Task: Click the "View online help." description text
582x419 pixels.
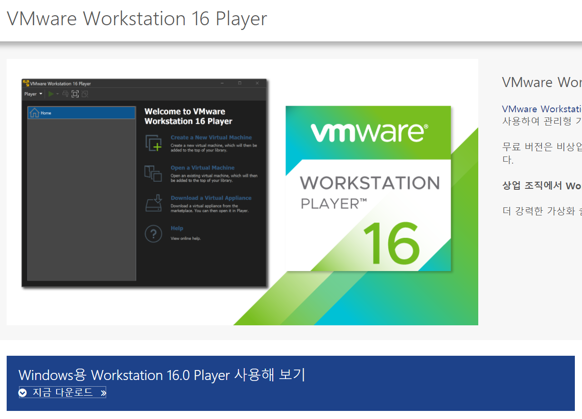Action: click(186, 238)
